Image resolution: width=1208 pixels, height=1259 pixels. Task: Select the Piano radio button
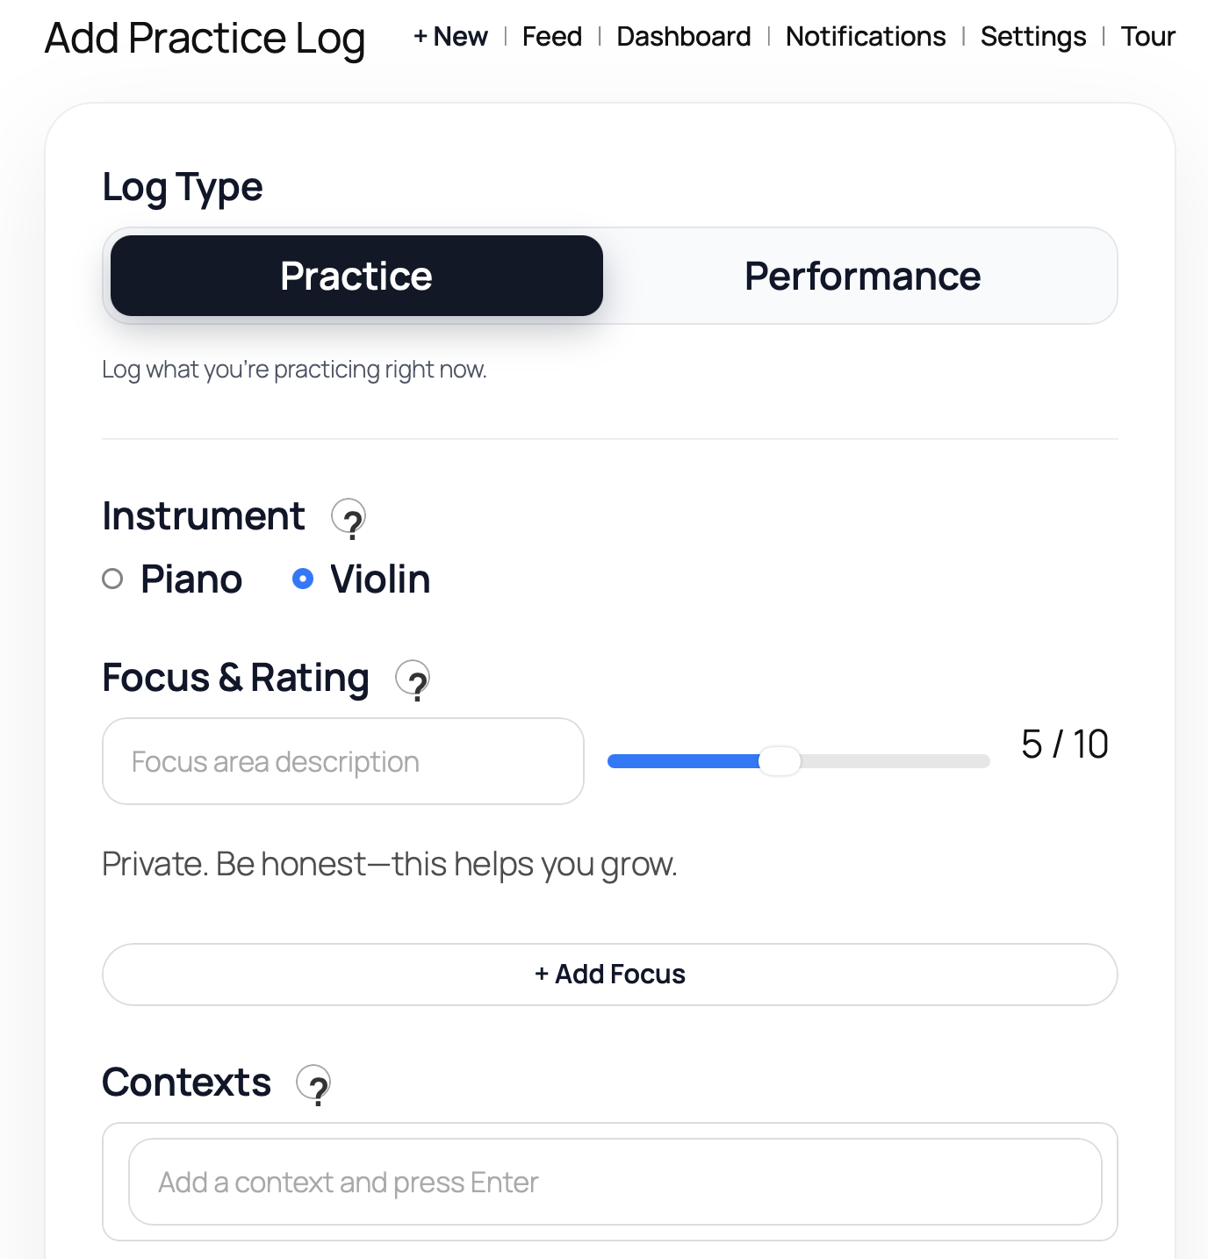[113, 579]
